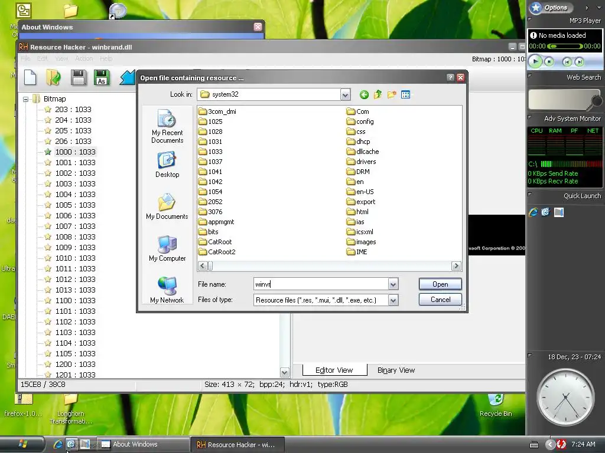Click the Cancel button in dialog

pos(440,300)
